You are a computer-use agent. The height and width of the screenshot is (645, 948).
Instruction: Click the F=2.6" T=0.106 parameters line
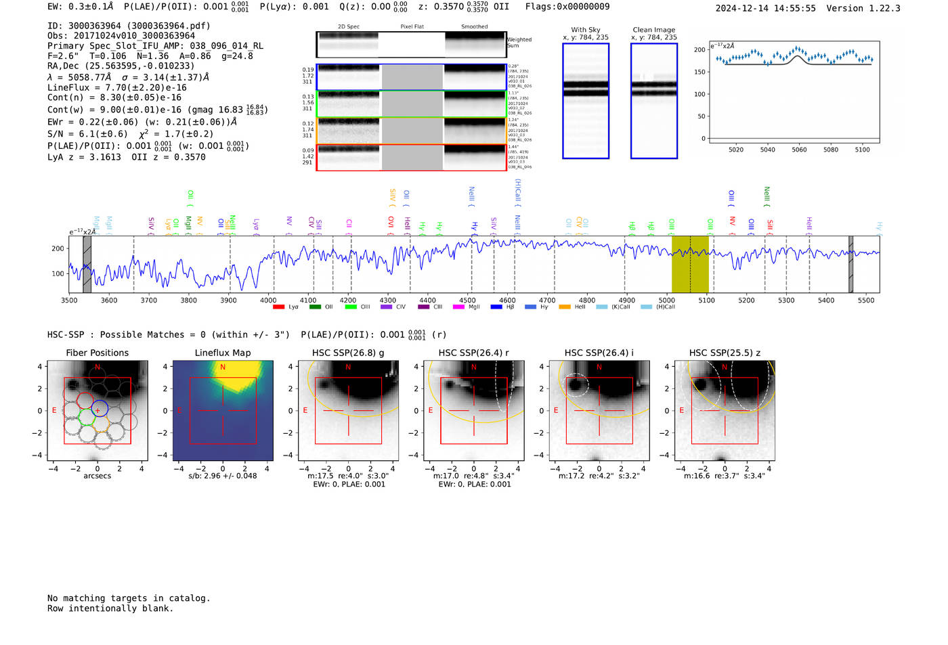pyautogui.click(x=150, y=55)
